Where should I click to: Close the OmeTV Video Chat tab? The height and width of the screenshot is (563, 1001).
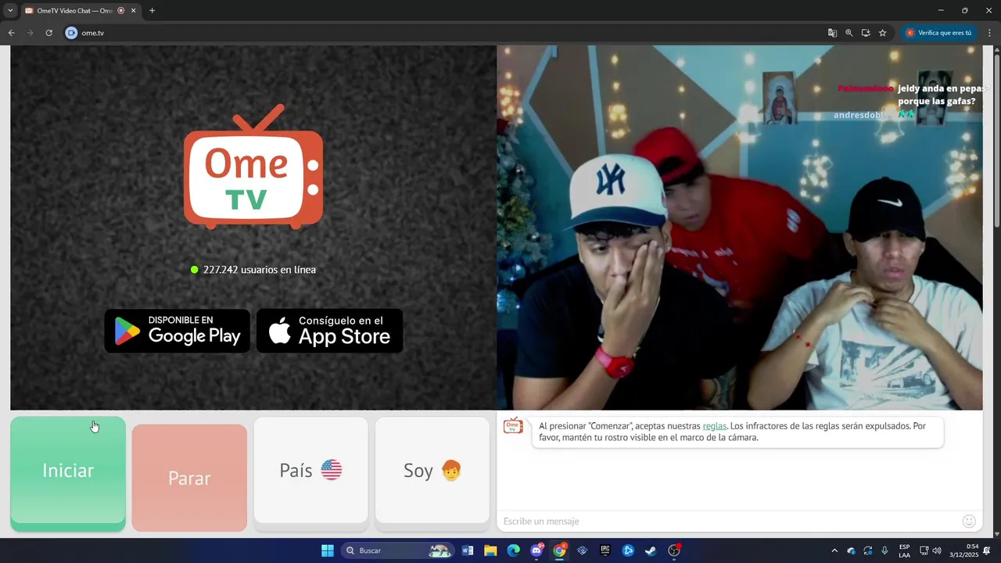[x=133, y=11]
